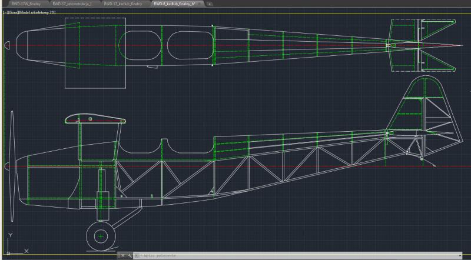Close the command line with its X icon
The image size is (471, 260).
pyautogui.click(x=122, y=256)
